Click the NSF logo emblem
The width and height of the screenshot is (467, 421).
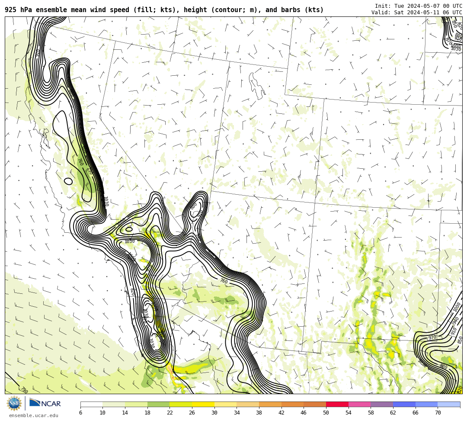pyautogui.click(x=14, y=403)
